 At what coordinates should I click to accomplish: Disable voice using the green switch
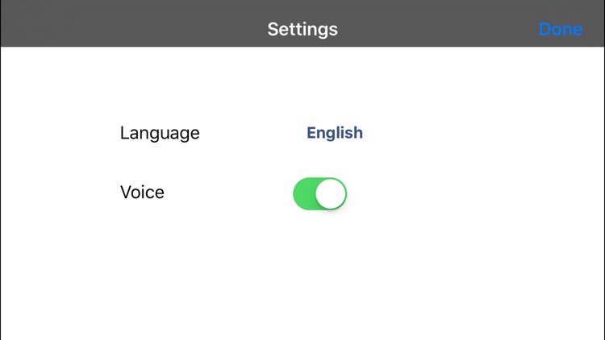click(320, 193)
